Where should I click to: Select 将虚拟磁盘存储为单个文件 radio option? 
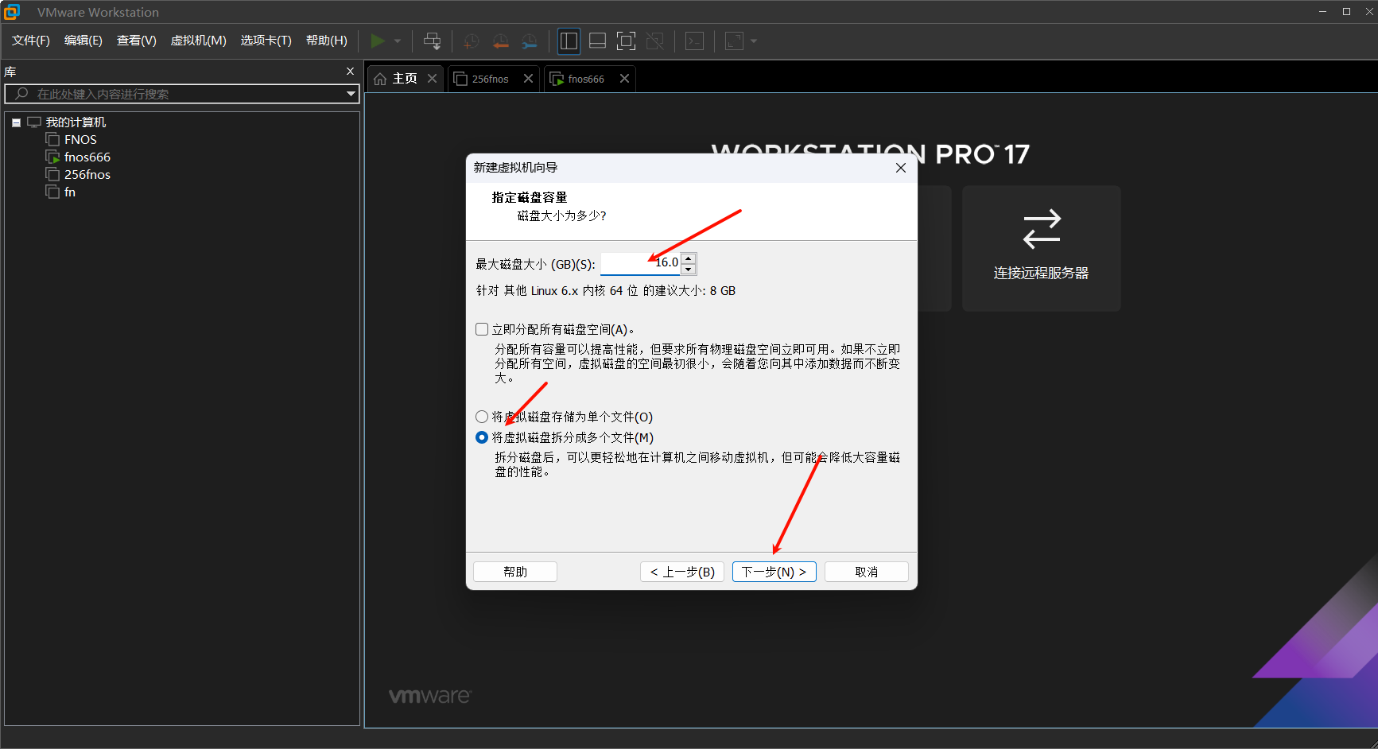point(482,417)
